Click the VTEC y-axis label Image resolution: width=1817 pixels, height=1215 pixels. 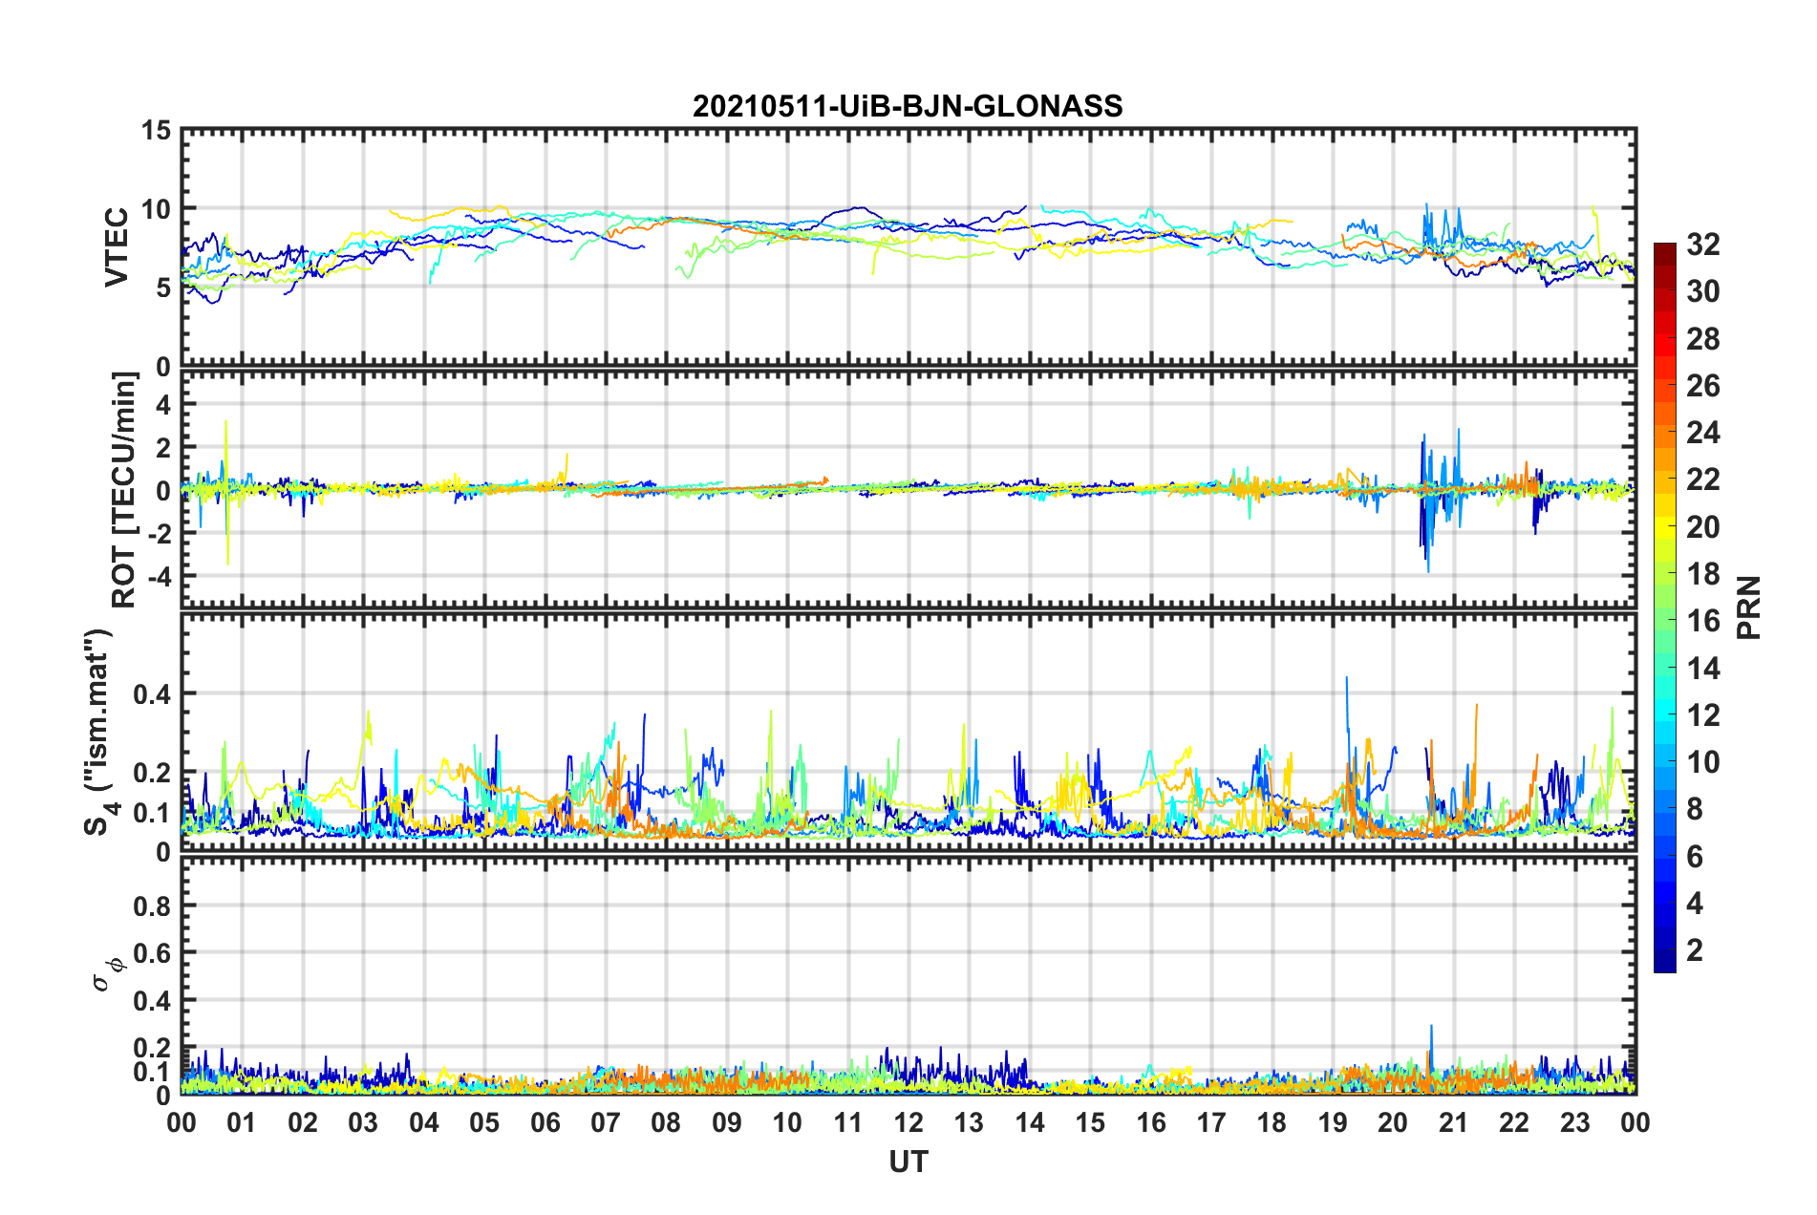(117, 247)
